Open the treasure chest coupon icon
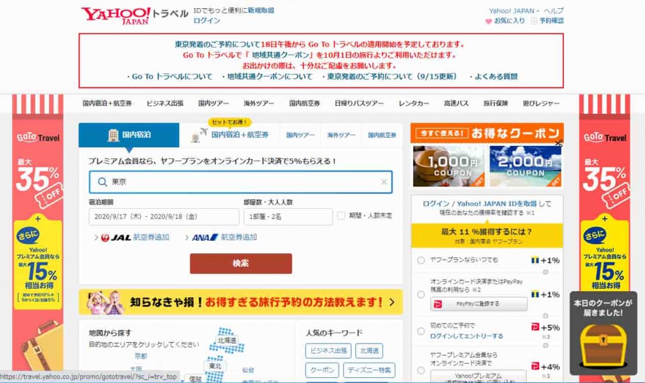Image resolution: width=645 pixels, height=383 pixels. 603,346
